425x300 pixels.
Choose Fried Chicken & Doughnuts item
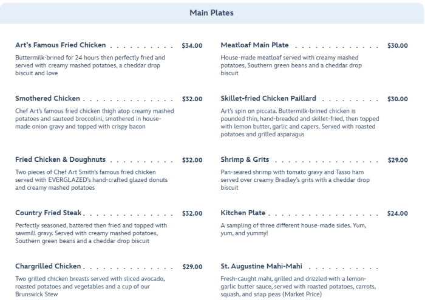click(x=61, y=160)
